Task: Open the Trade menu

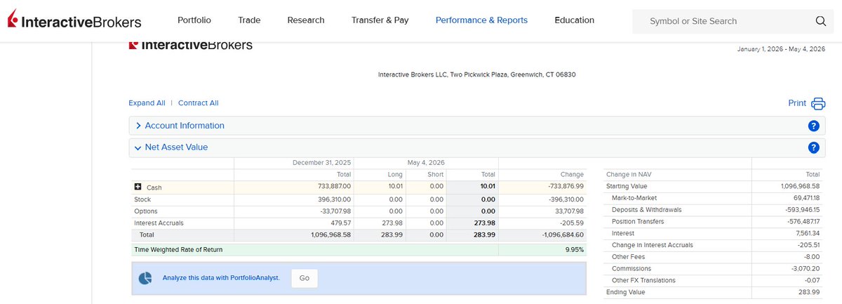Action: pyautogui.click(x=249, y=20)
